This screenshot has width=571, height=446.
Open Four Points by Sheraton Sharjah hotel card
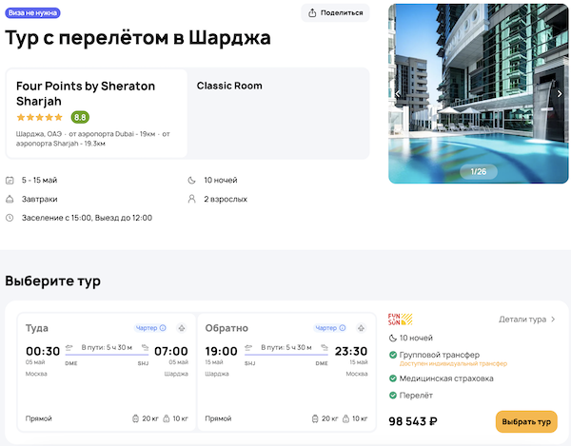pos(97,112)
